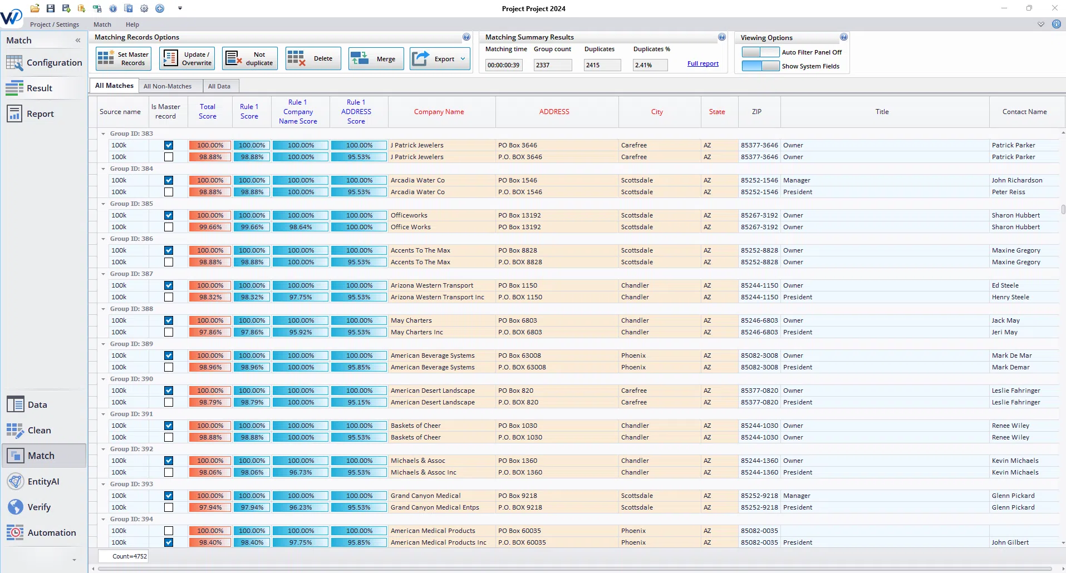This screenshot has height=573, width=1066.
Task: Switch to the Report section in the sidebar
Action: tap(40, 113)
